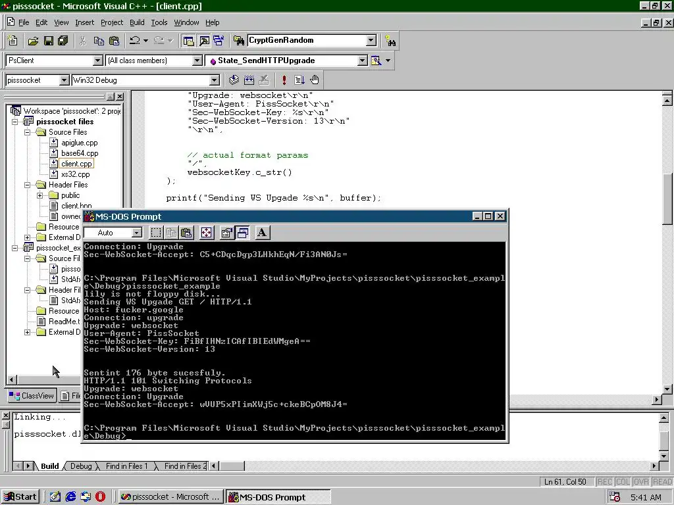Open the File menu
This screenshot has height=505, width=674.
24,22
